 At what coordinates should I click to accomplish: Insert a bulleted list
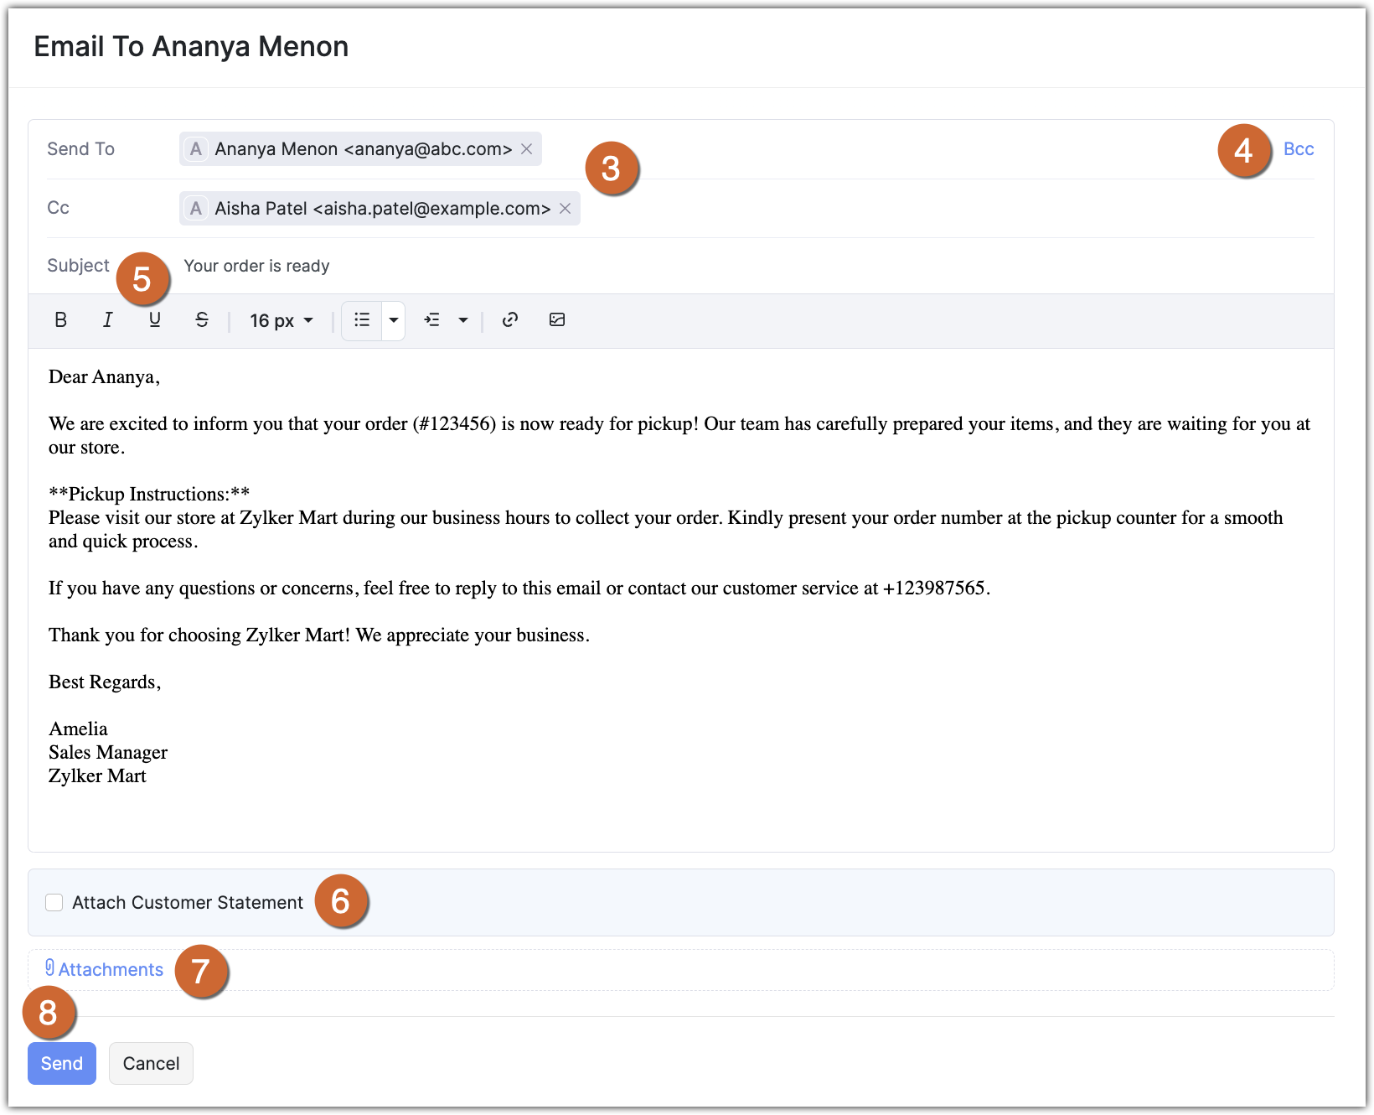(362, 320)
